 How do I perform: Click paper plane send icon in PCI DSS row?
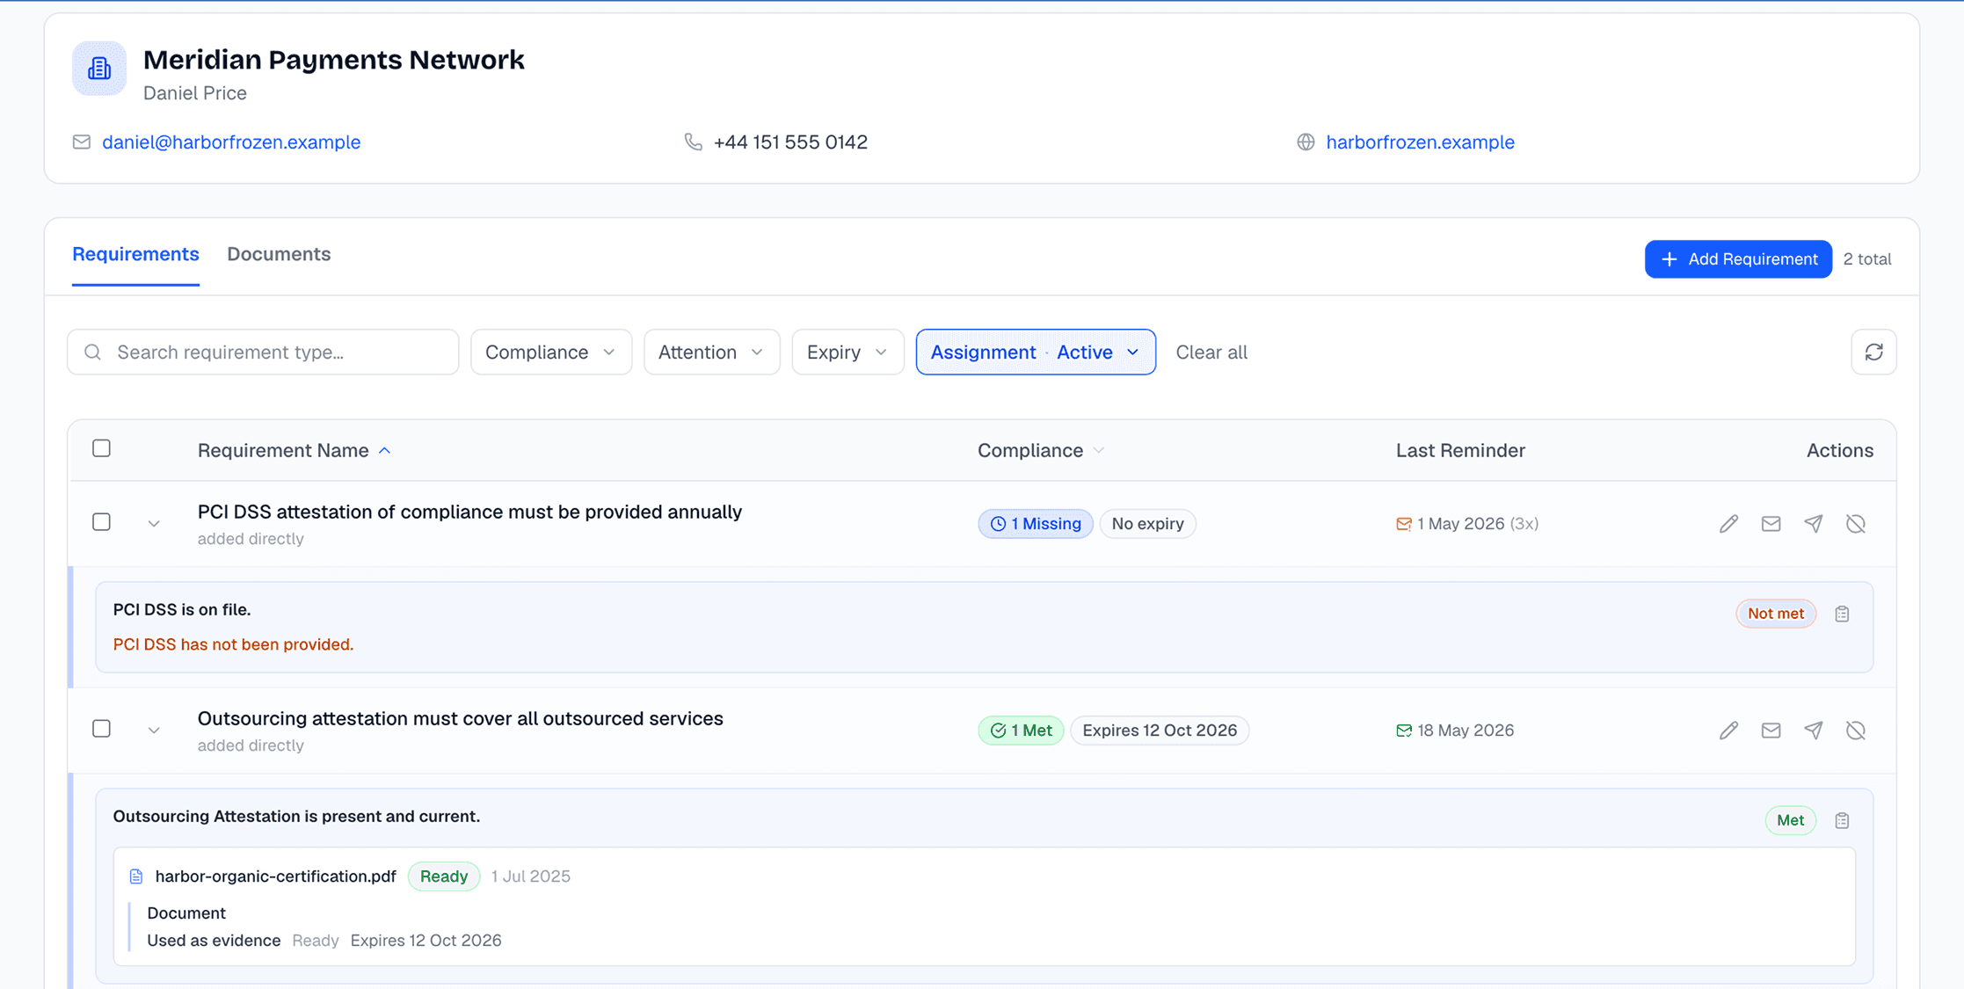[x=1813, y=524]
